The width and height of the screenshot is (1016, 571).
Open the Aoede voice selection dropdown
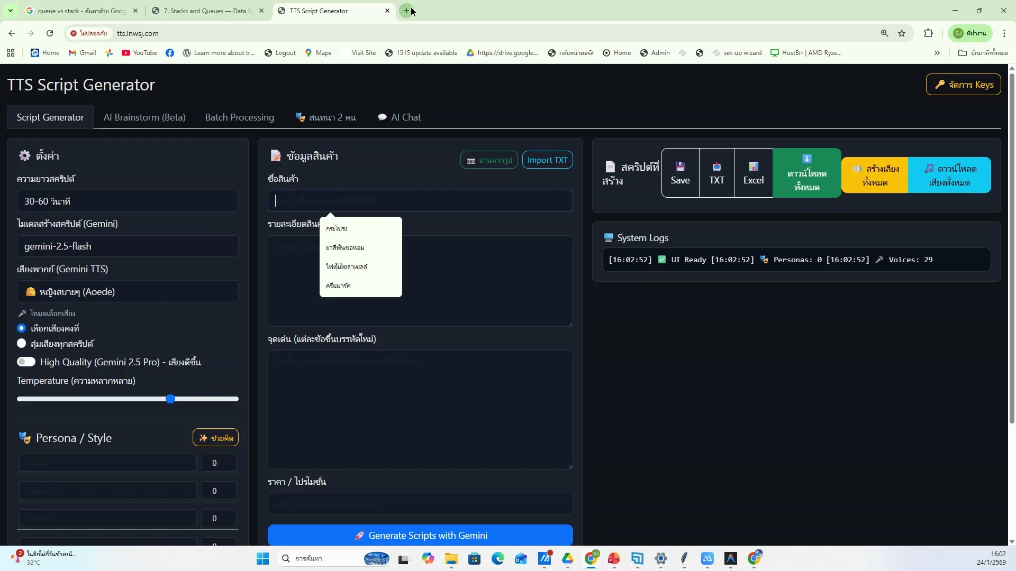127,292
